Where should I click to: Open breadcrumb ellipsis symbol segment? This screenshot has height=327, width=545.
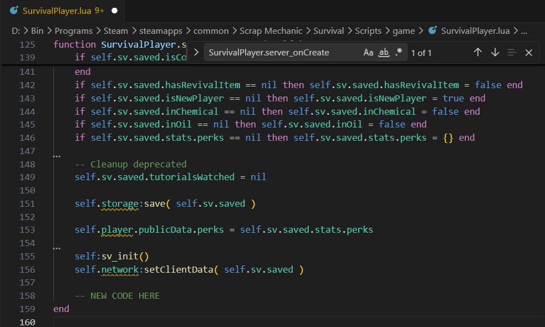tap(524, 31)
